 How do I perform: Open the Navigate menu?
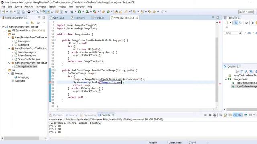point(41,6)
